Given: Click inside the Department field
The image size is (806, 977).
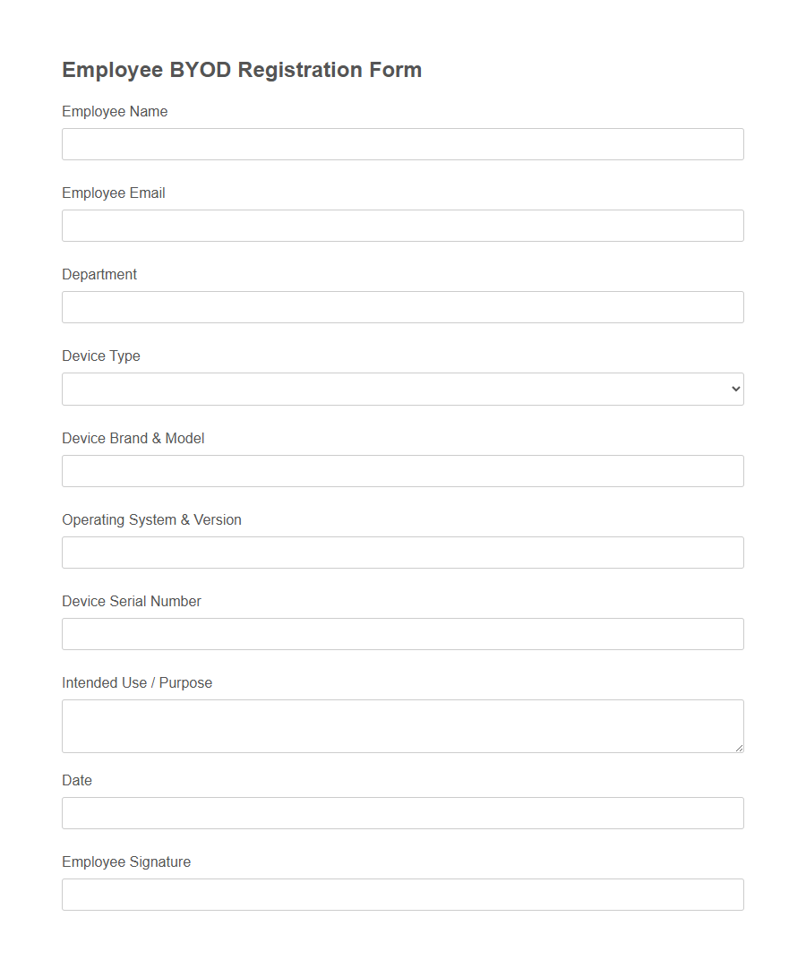Looking at the screenshot, I should [x=403, y=306].
